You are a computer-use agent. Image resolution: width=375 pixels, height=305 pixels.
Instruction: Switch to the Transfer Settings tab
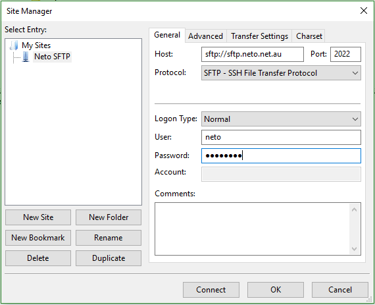(259, 36)
